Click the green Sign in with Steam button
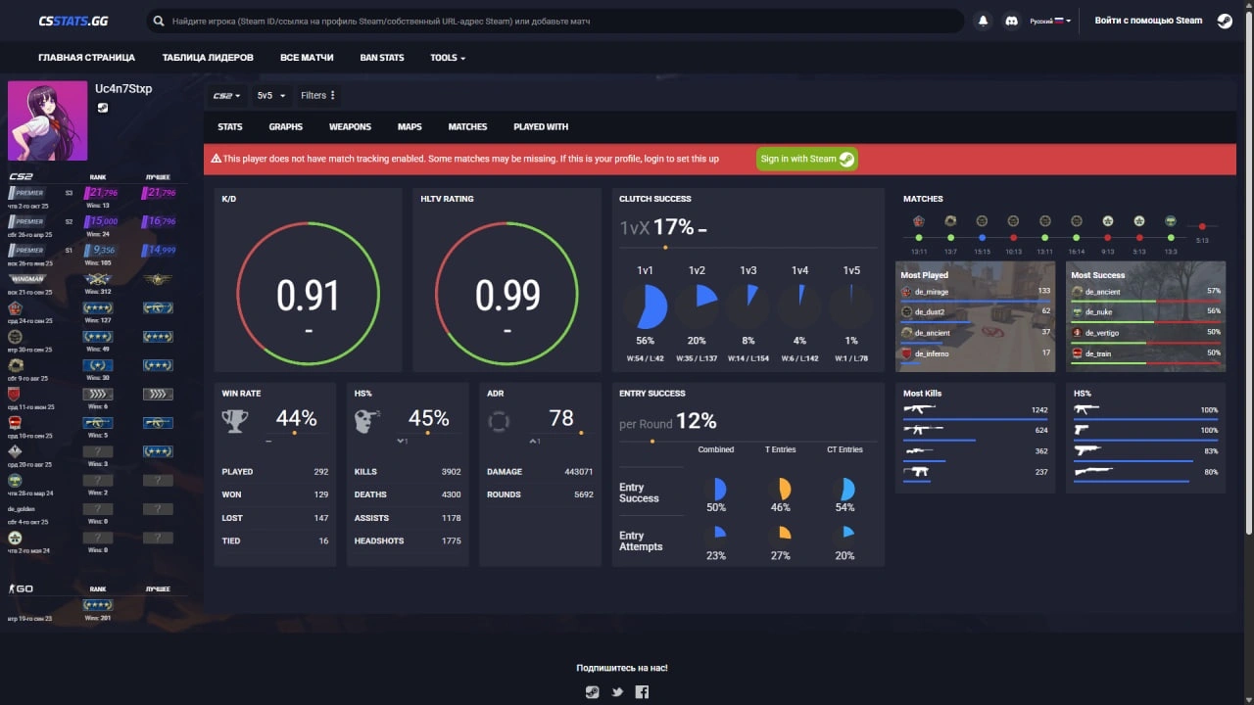 (806, 159)
